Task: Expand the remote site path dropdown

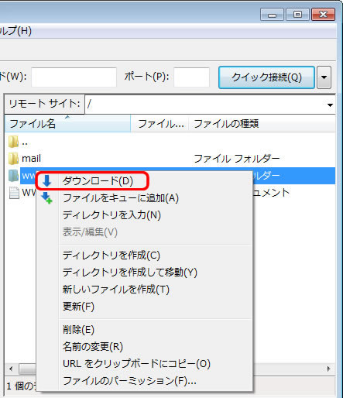Action: [x=330, y=105]
